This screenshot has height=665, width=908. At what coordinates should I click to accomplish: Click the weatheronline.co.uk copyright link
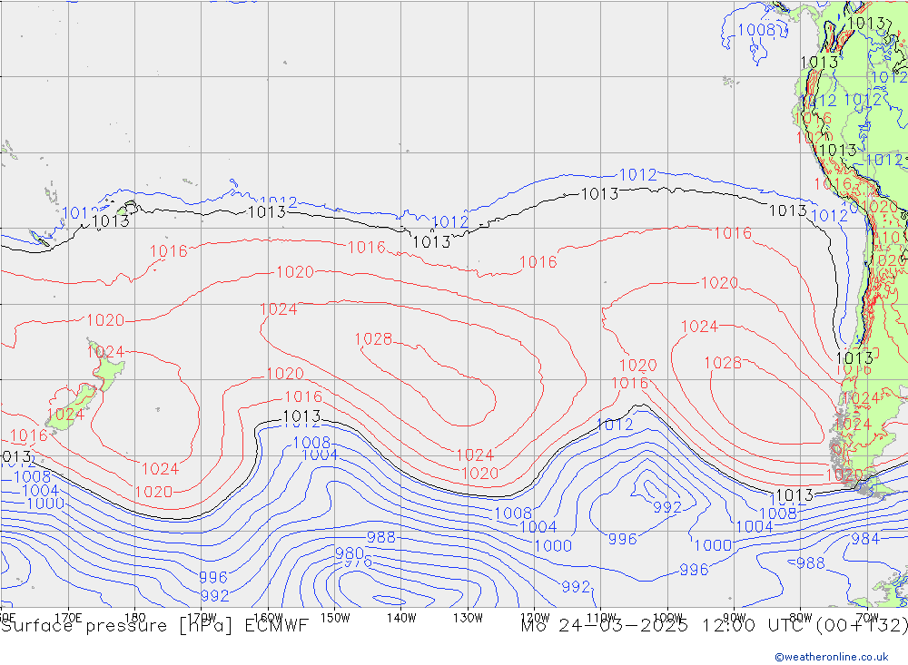click(x=832, y=657)
